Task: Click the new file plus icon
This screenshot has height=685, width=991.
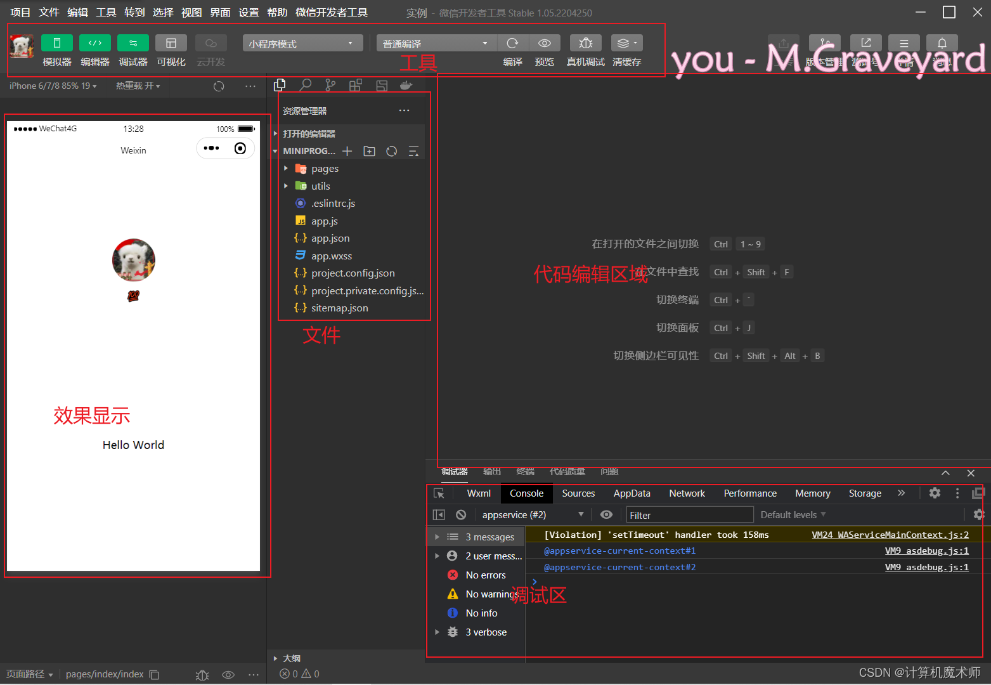Action: 347,151
